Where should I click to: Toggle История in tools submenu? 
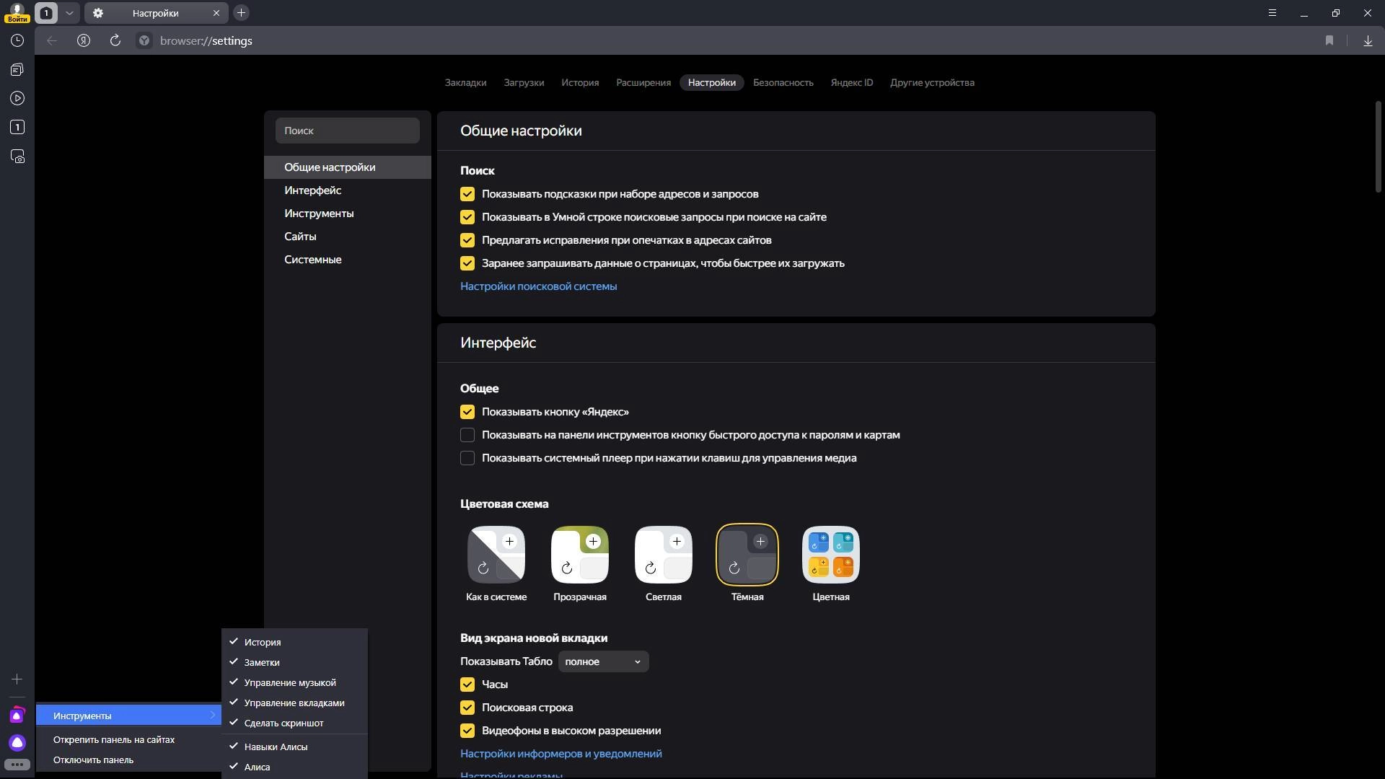[295, 642]
